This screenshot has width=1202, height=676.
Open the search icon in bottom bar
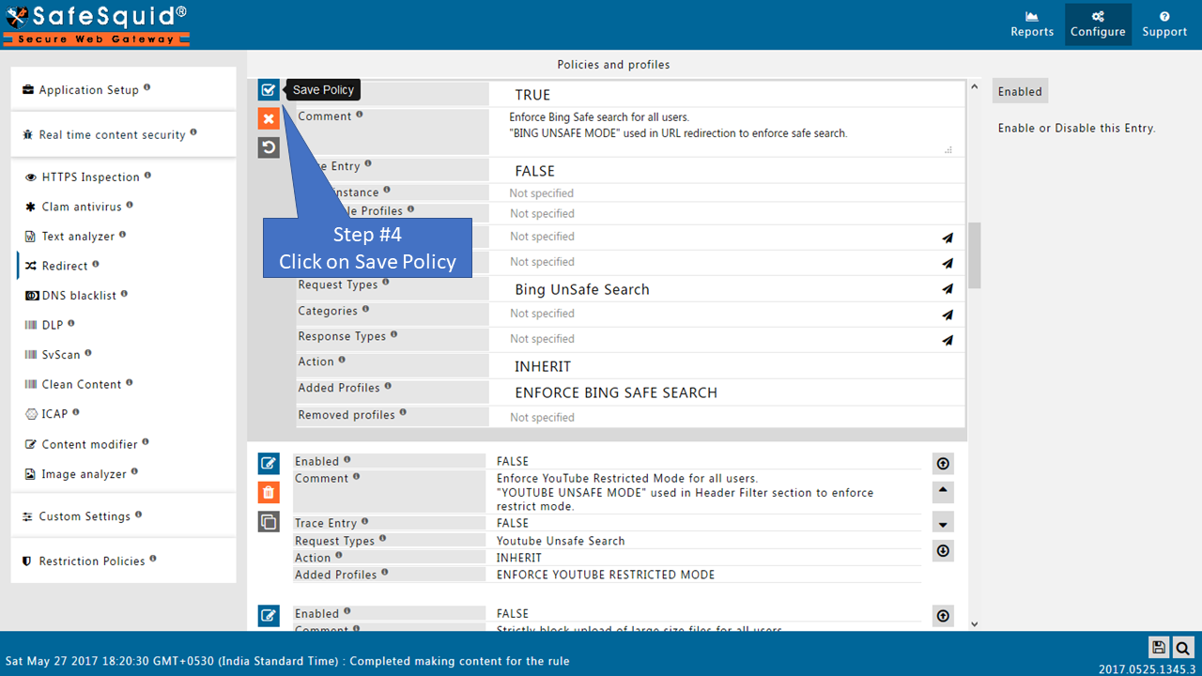1182,647
